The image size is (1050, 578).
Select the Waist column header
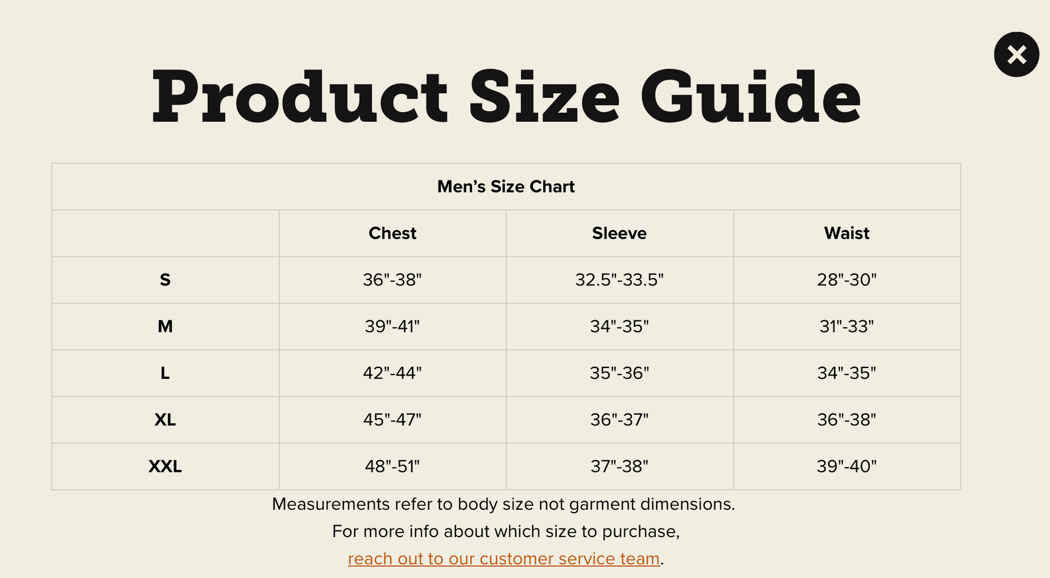(x=846, y=233)
